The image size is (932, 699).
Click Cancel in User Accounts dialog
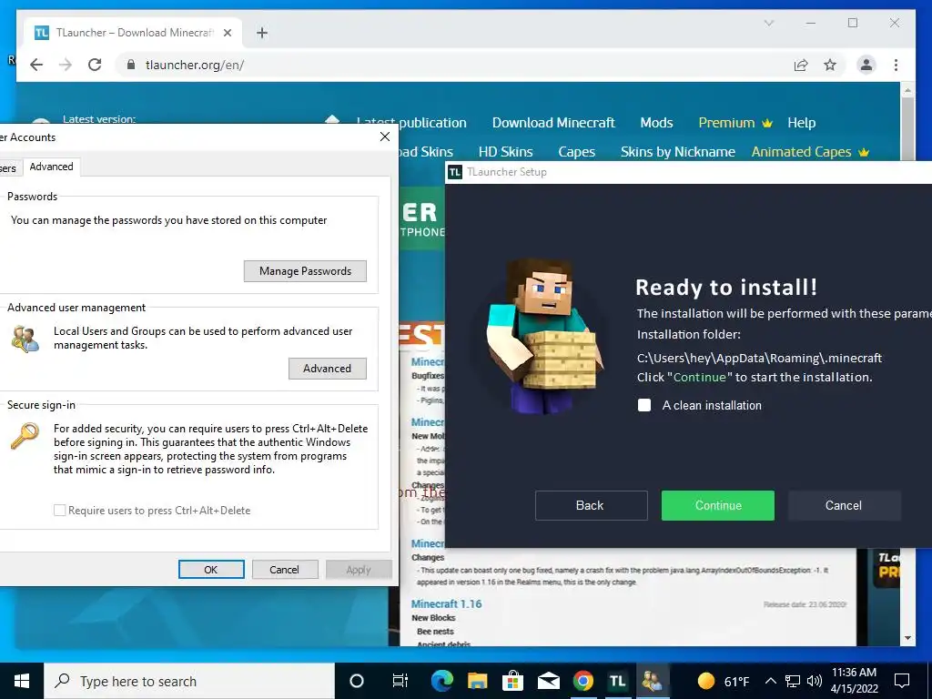(284, 570)
